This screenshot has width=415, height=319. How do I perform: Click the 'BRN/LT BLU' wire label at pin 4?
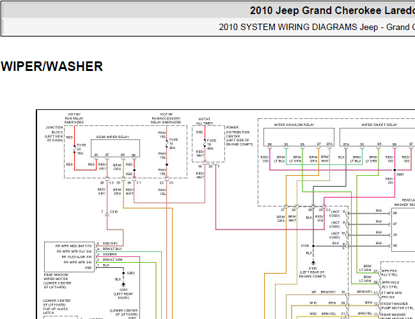(x=112, y=249)
